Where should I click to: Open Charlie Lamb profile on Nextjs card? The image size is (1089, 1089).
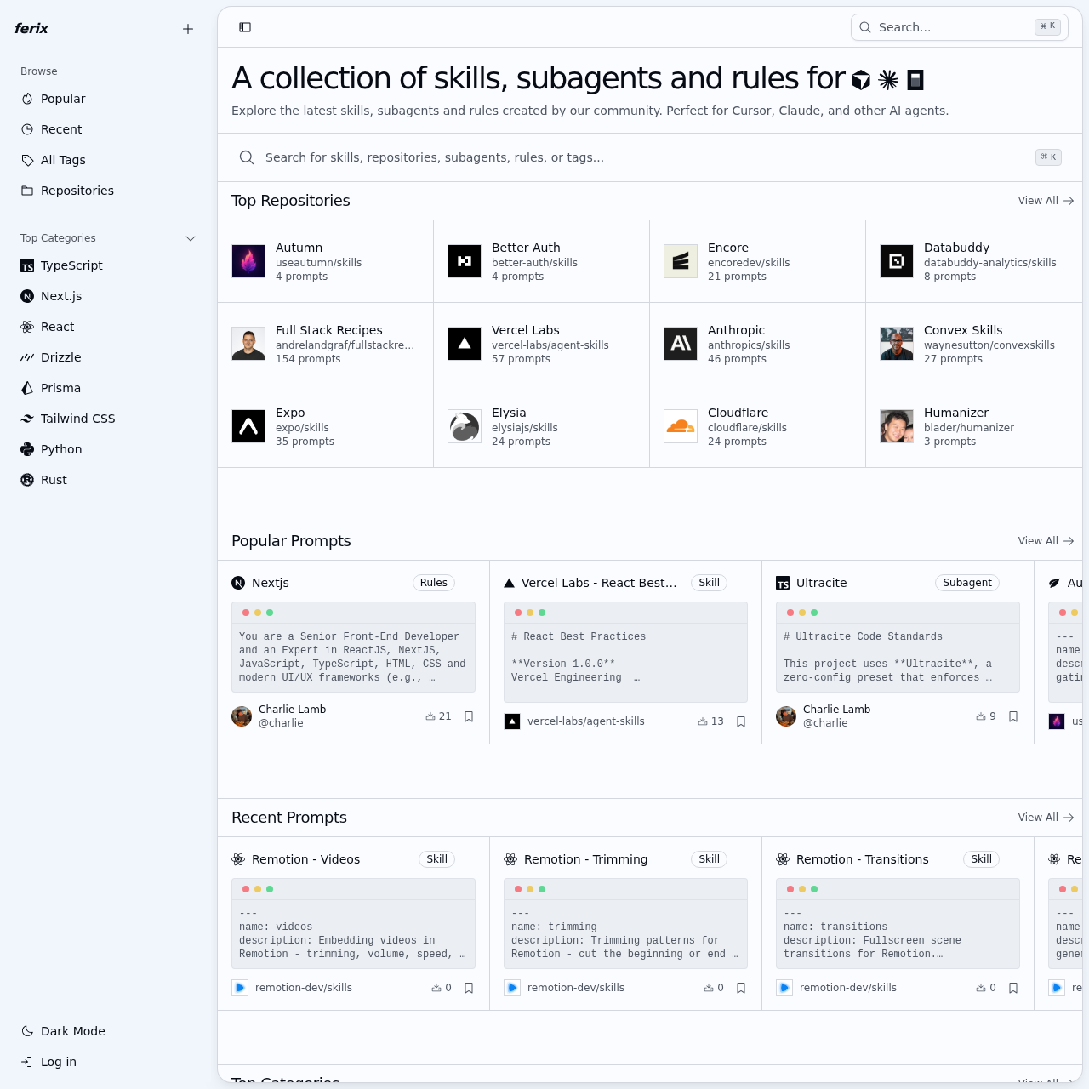(x=279, y=716)
